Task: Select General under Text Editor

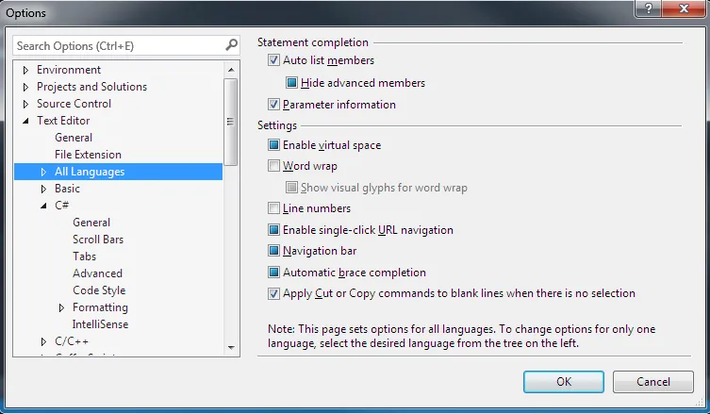Action: click(x=74, y=138)
